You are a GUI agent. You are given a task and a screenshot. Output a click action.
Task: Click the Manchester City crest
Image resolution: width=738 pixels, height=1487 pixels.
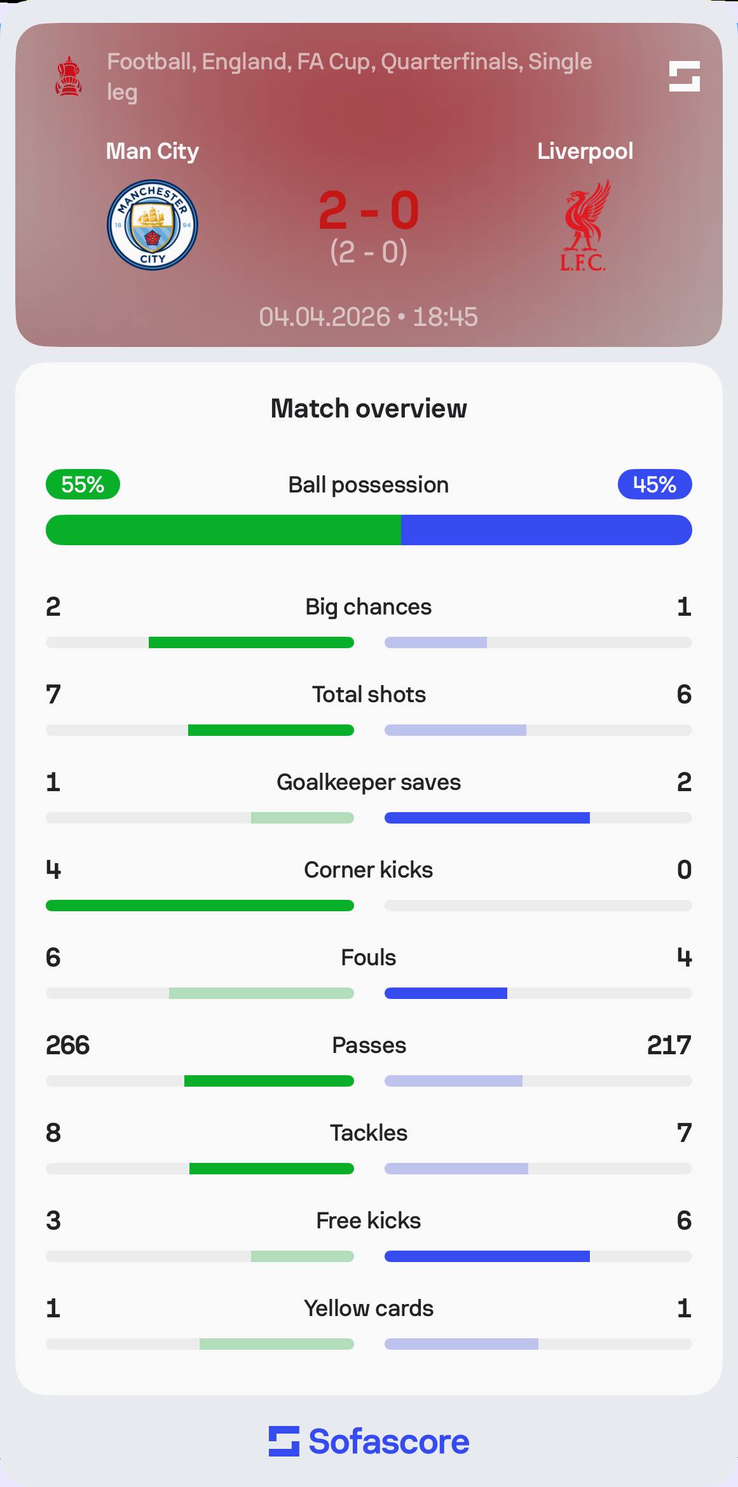[153, 224]
